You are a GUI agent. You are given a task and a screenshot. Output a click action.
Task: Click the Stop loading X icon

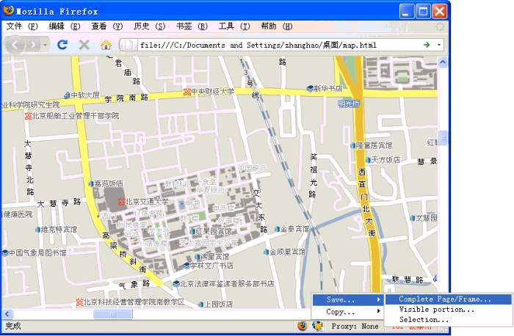[84, 45]
